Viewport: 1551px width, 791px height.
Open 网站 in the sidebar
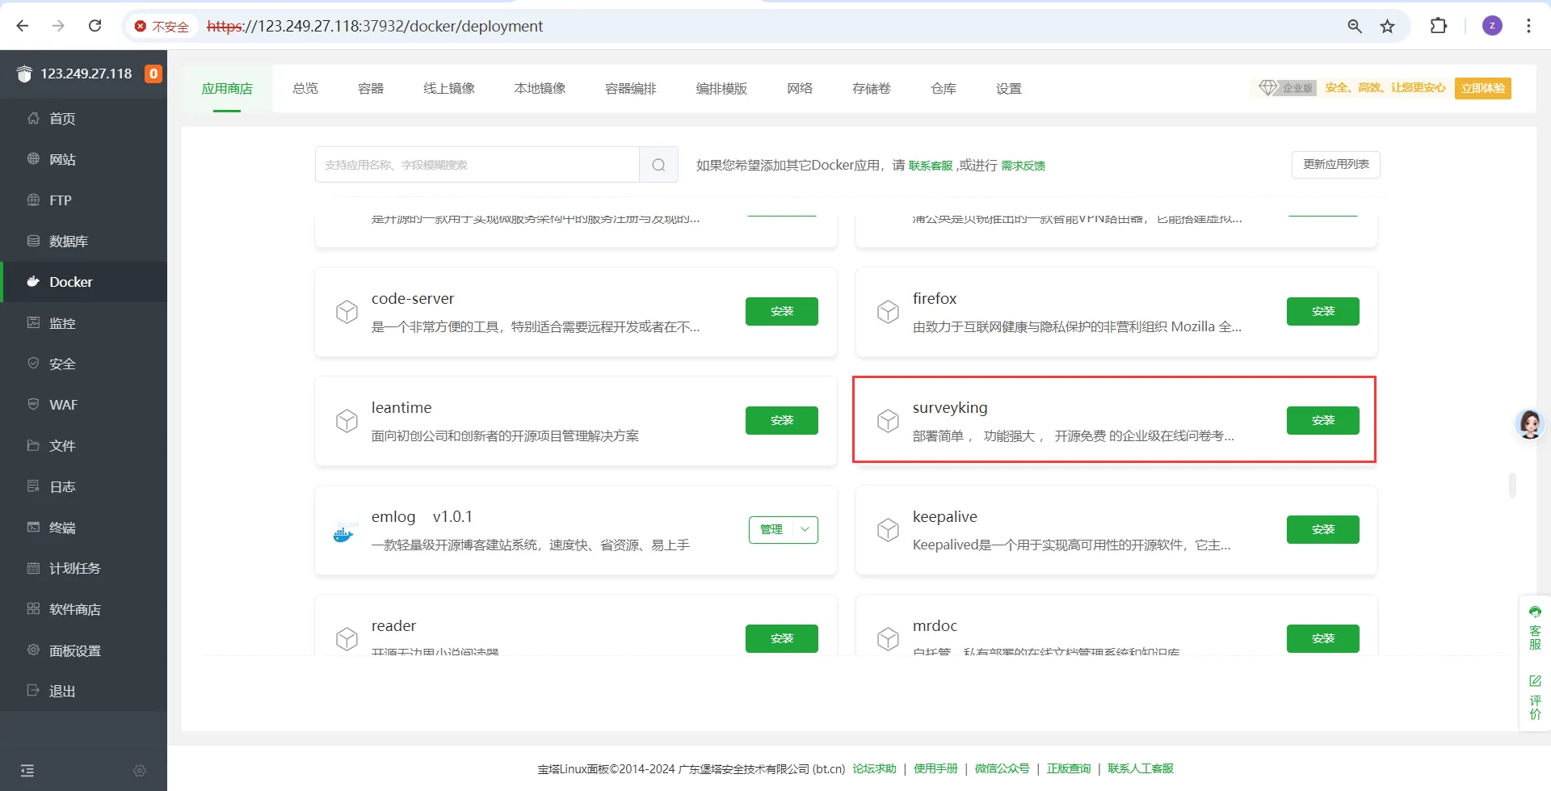click(84, 160)
